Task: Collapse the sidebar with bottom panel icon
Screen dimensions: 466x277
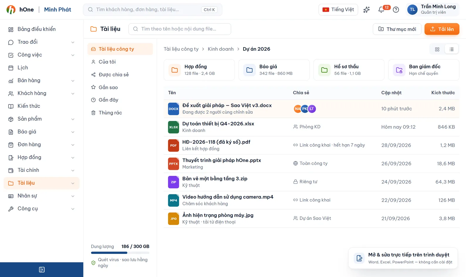Action: point(42,270)
